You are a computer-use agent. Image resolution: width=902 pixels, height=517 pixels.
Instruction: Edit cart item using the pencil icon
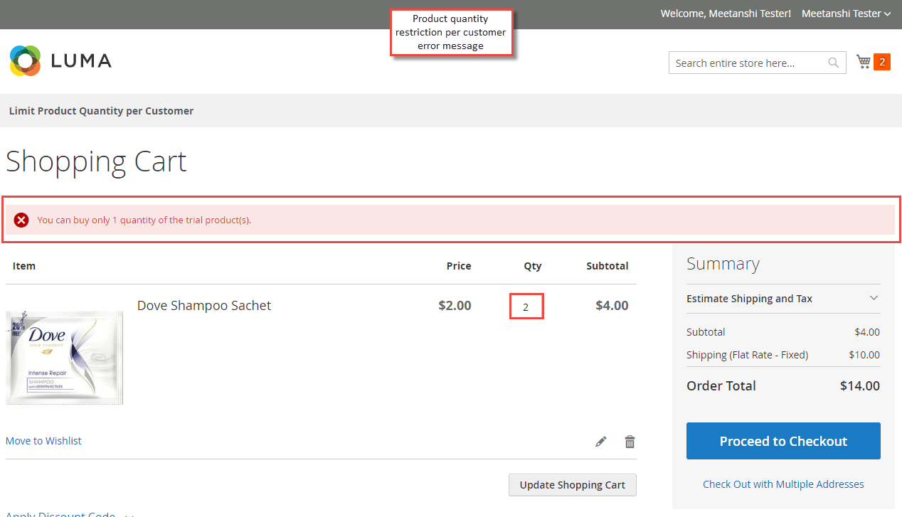pos(601,441)
